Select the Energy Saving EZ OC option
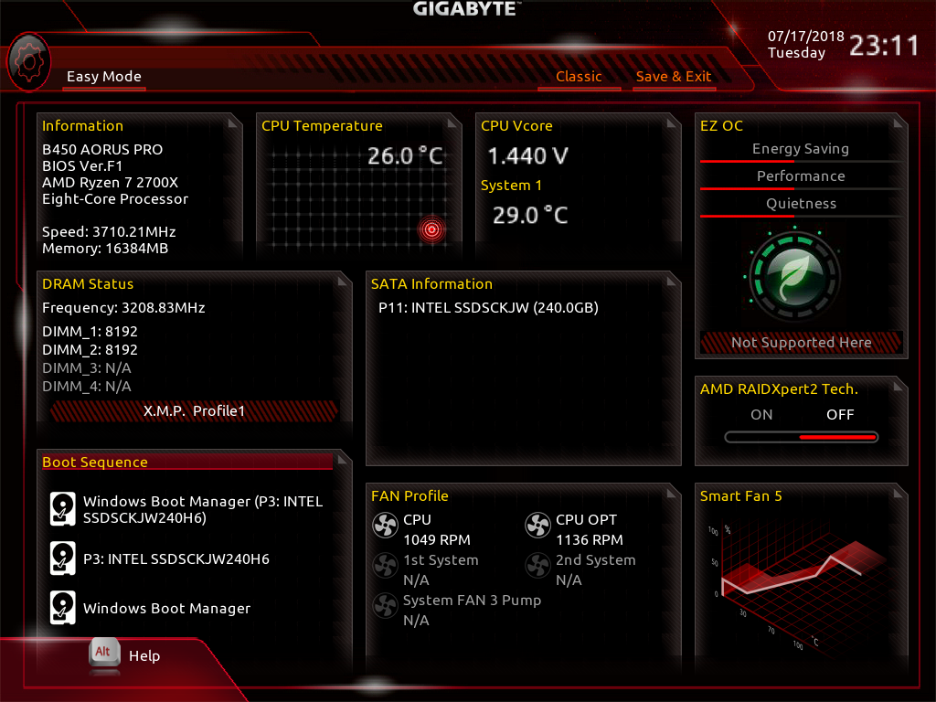936x702 pixels. [x=801, y=149]
